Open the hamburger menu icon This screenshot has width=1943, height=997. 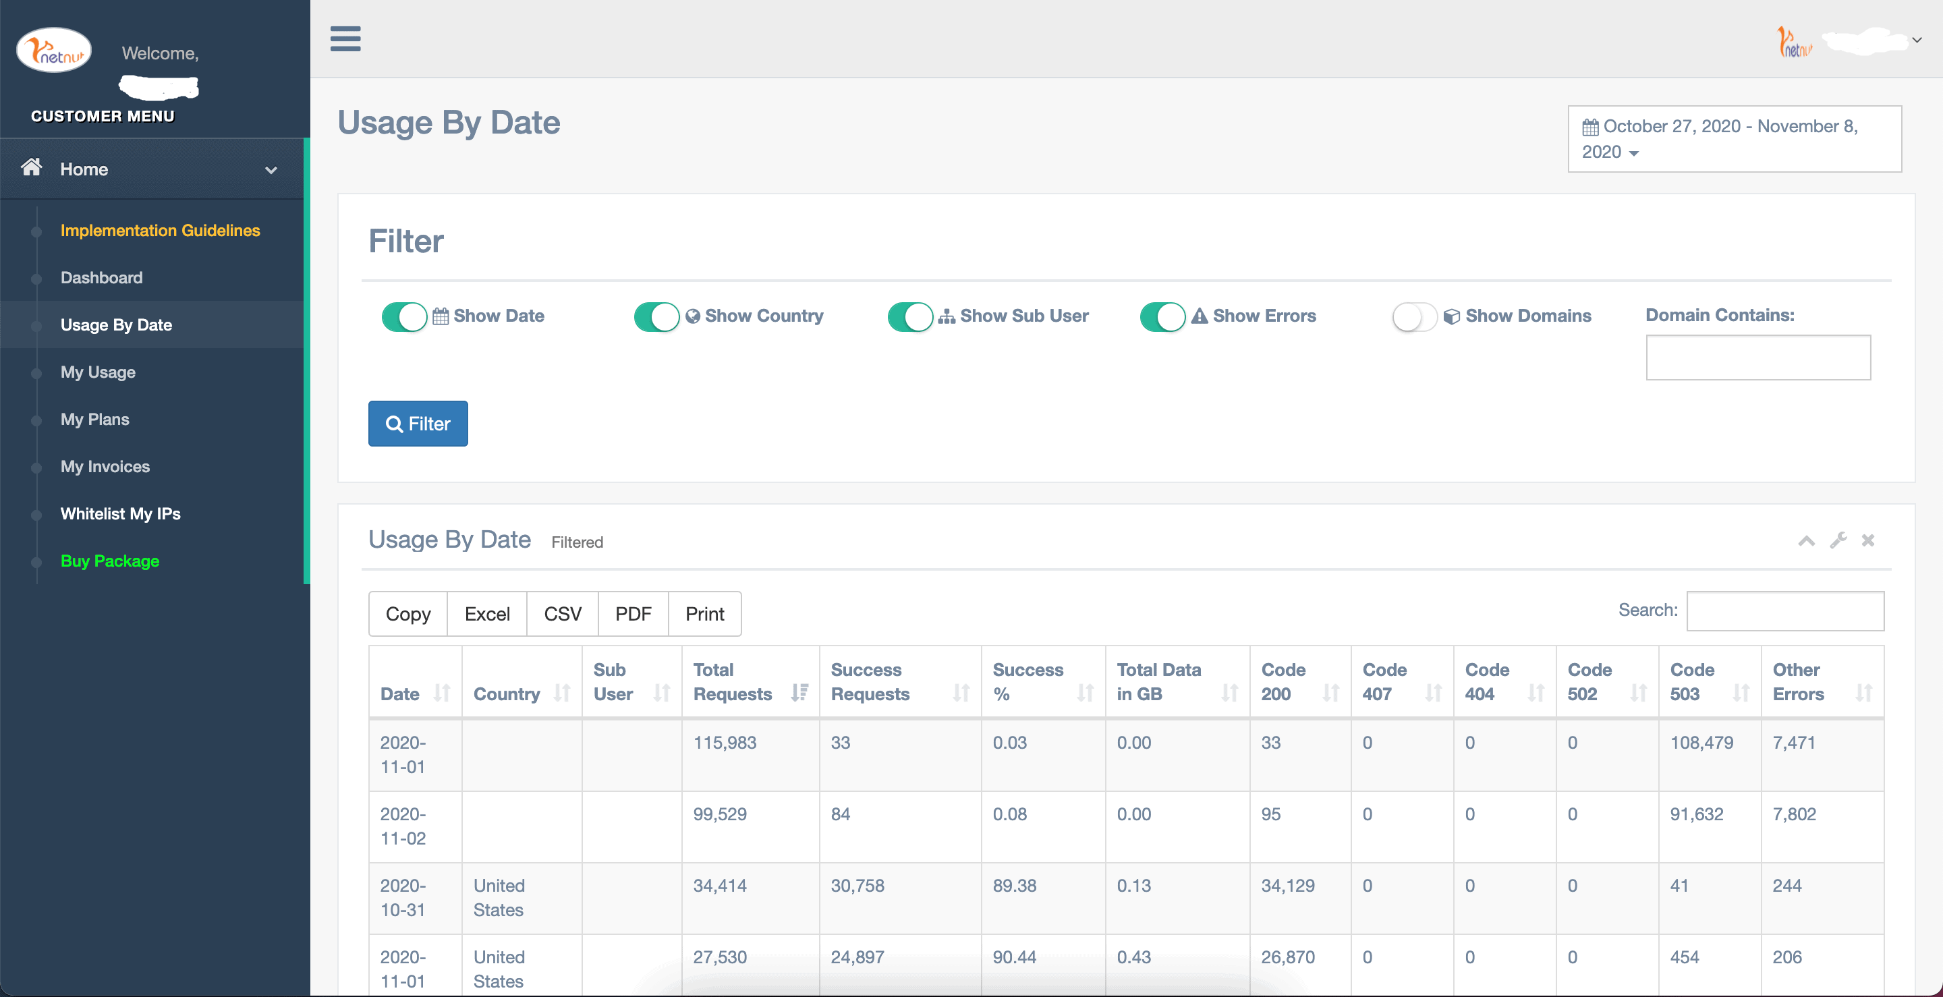pyautogui.click(x=345, y=38)
